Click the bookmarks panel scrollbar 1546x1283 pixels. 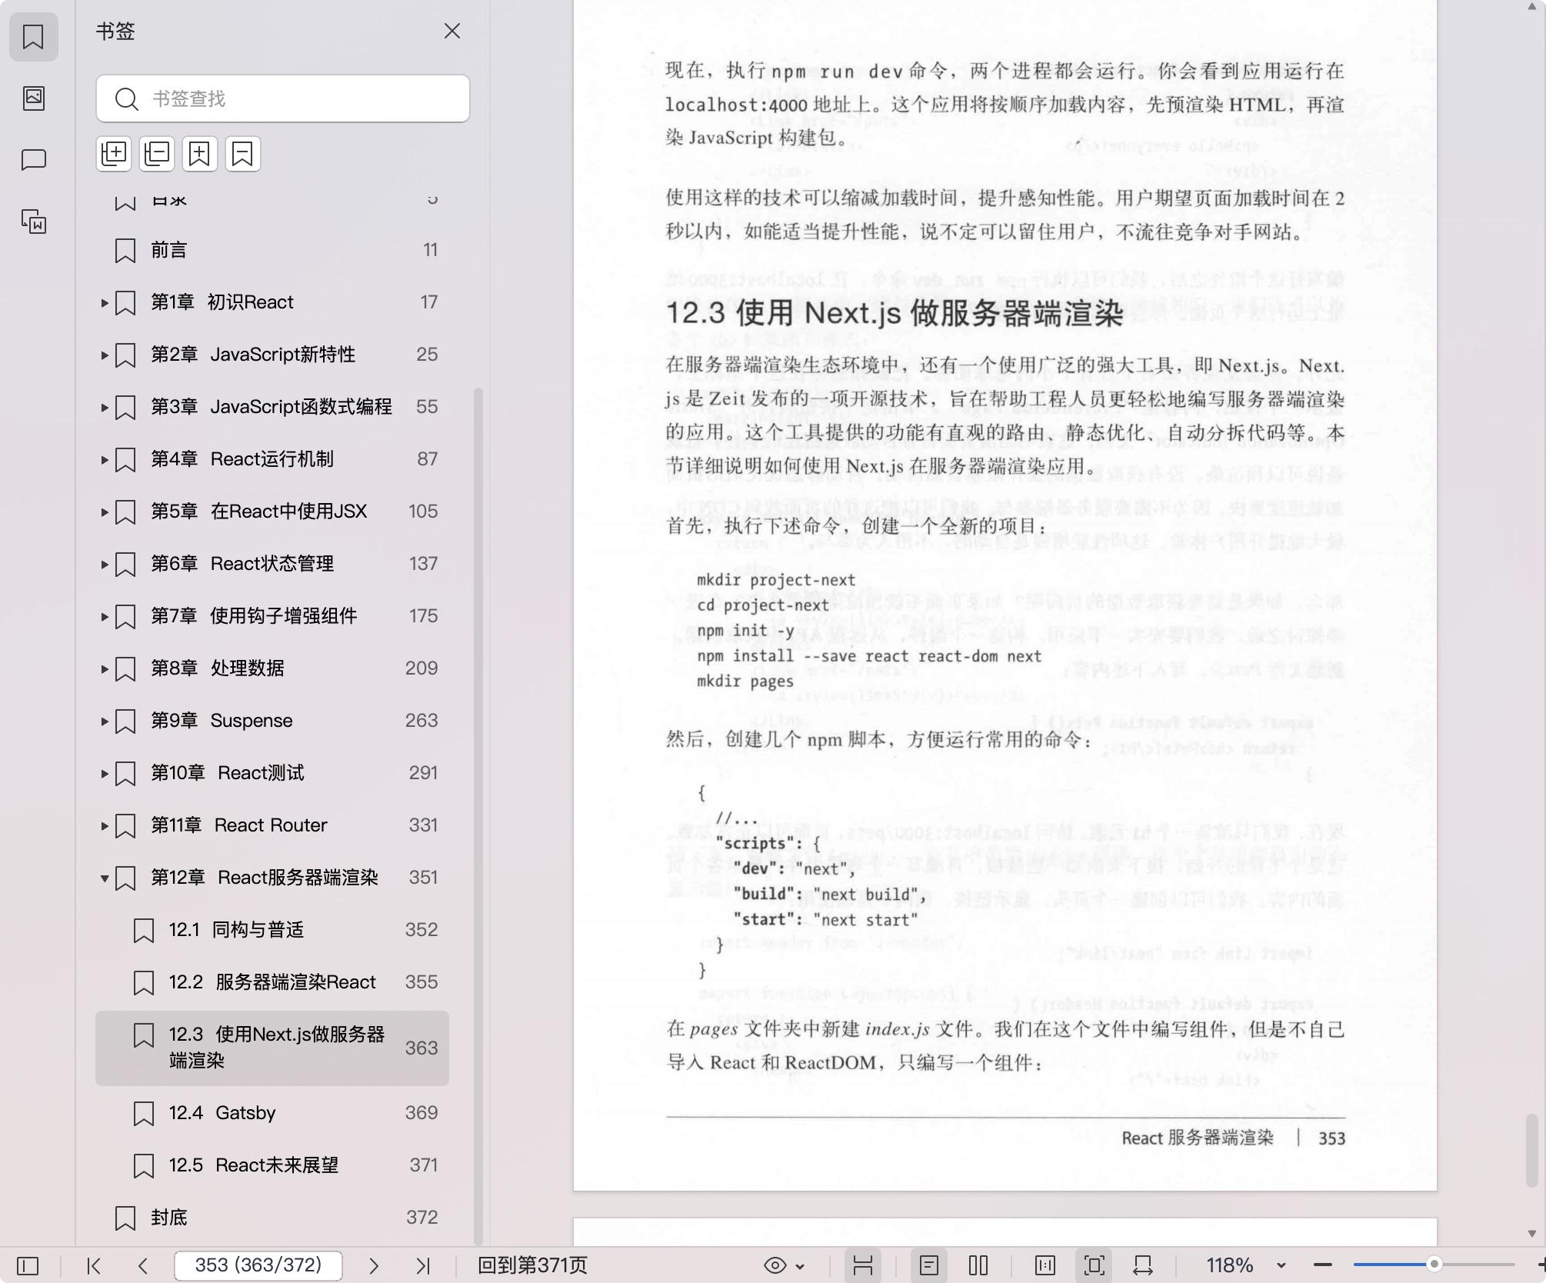(x=478, y=815)
